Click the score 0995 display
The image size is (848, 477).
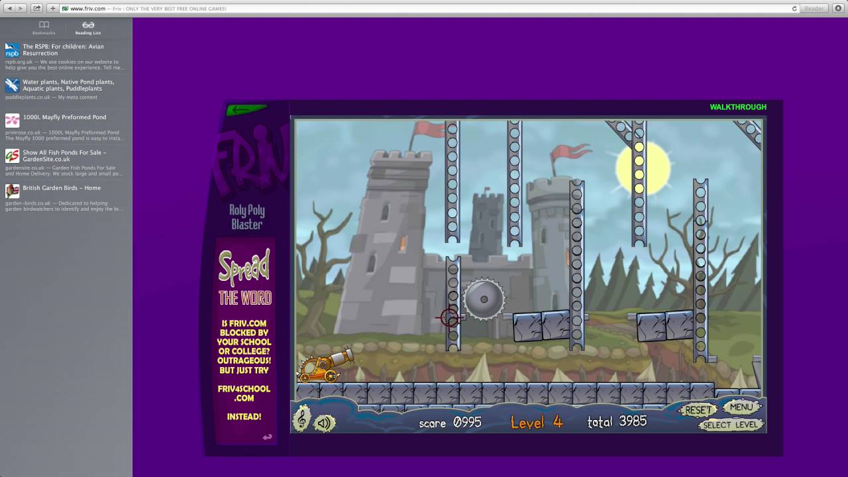450,423
